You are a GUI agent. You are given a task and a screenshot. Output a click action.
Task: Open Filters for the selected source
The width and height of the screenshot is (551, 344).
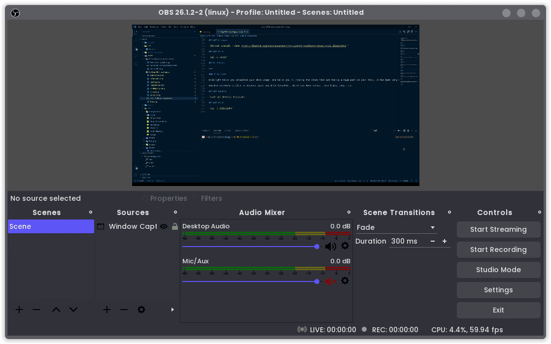click(207, 198)
